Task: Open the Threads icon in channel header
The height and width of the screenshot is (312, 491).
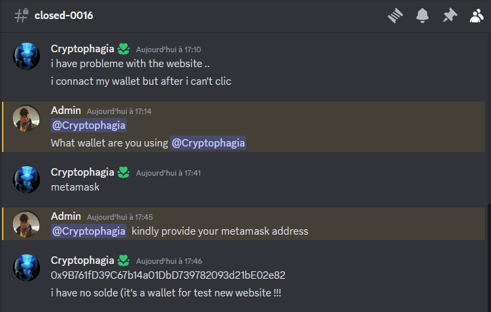Action: coord(395,16)
